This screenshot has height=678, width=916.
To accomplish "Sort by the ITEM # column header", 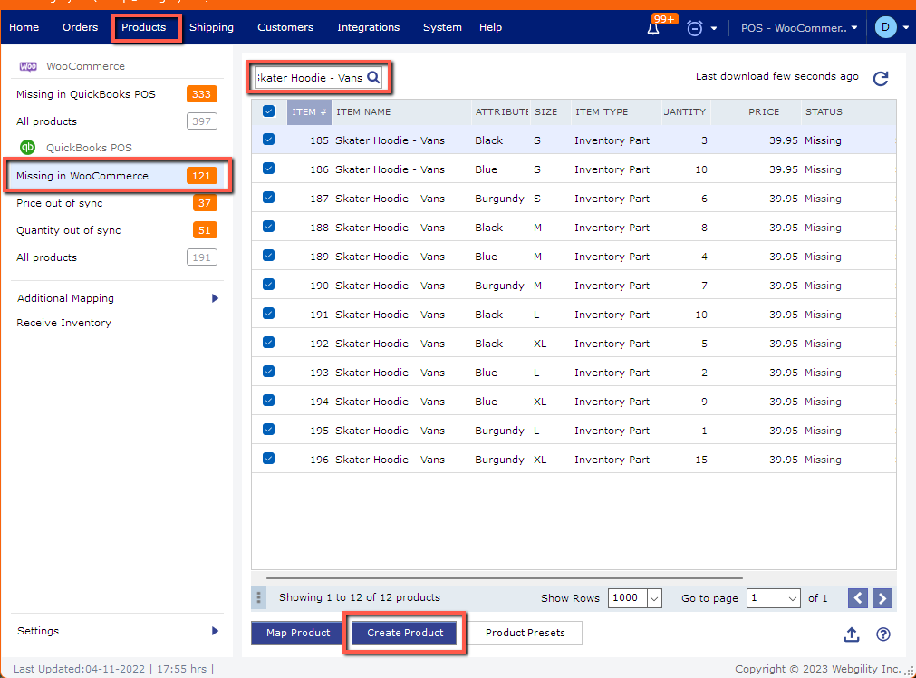I will pyautogui.click(x=309, y=111).
